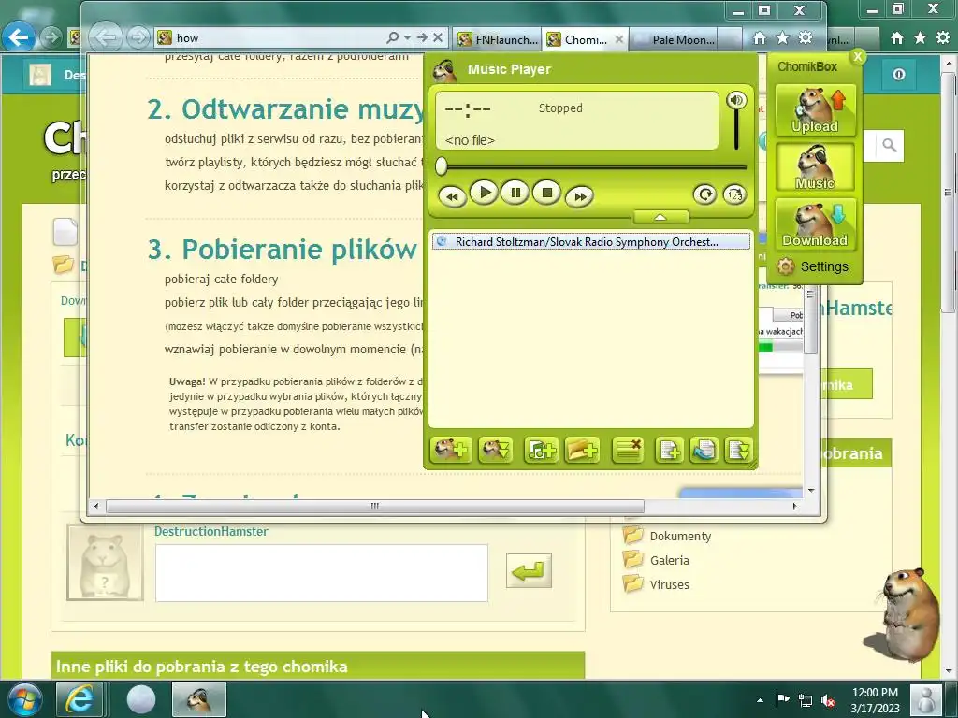This screenshot has width=958, height=718.
Task: Click the comment text box
Action: [x=322, y=573]
